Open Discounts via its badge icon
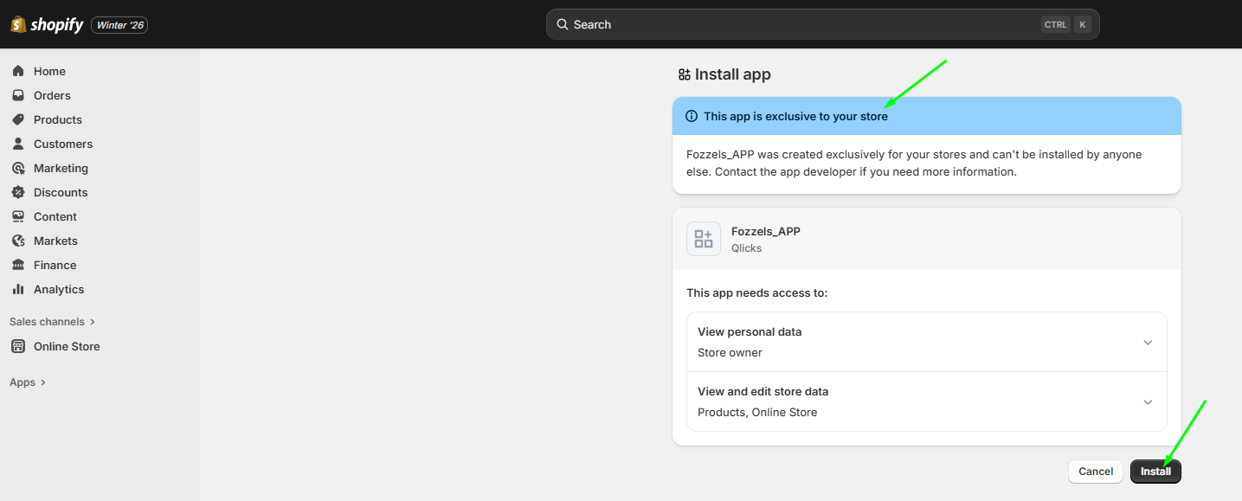Image resolution: width=1242 pixels, height=501 pixels. [18, 192]
